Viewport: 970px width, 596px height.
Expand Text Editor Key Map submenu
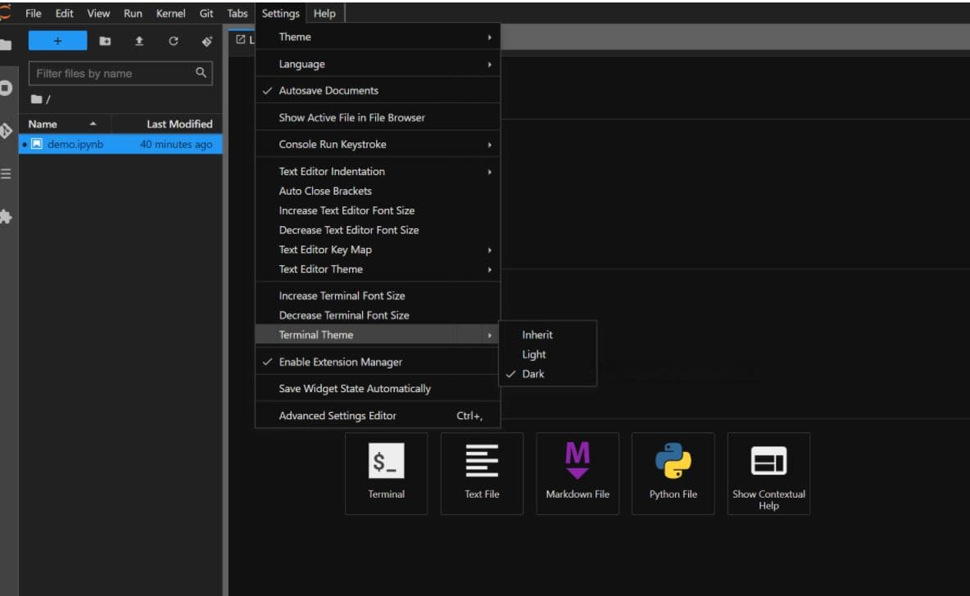click(378, 250)
